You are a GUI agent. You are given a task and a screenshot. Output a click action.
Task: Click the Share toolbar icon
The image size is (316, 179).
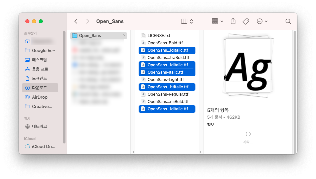(233, 21)
